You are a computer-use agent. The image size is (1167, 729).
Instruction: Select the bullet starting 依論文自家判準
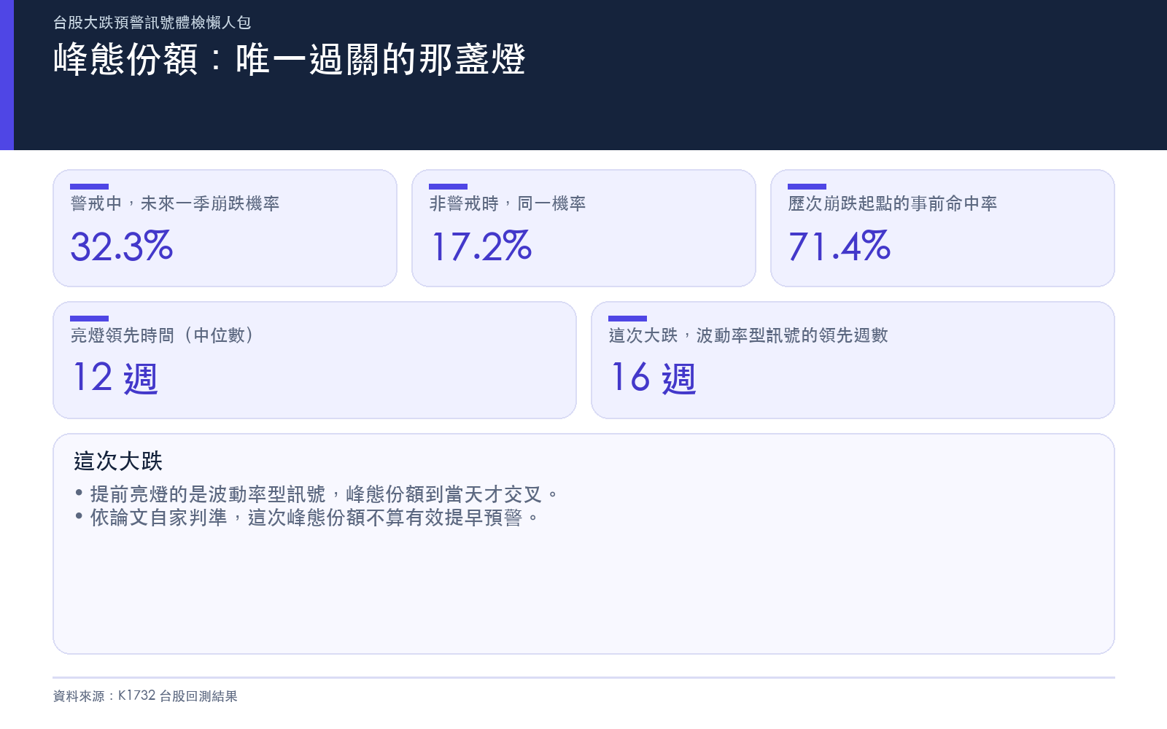(x=306, y=518)
